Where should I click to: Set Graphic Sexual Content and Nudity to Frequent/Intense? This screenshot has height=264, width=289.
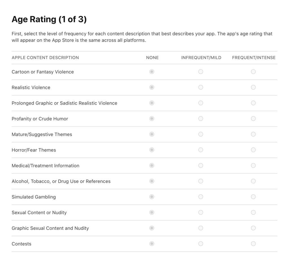coord(253,228)
